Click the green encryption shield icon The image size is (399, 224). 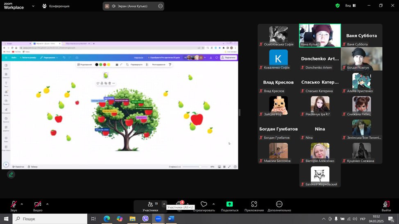click(338, 6)
